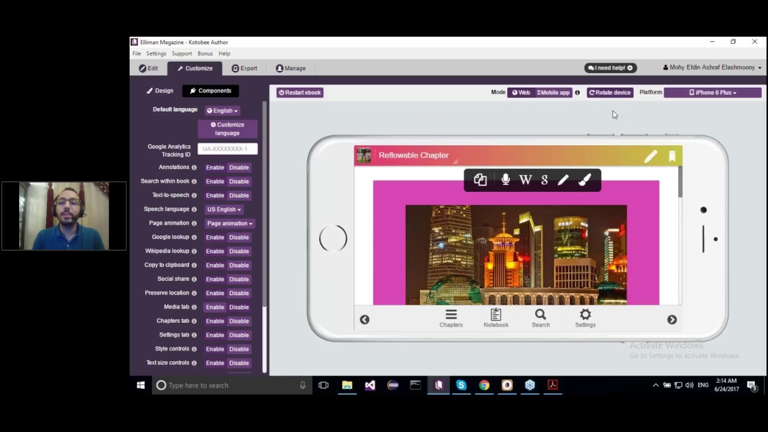The height and width of the screenshot is (432, 768).
Task: Open File Explorer from taskbar
Action: tap(347, 385)
